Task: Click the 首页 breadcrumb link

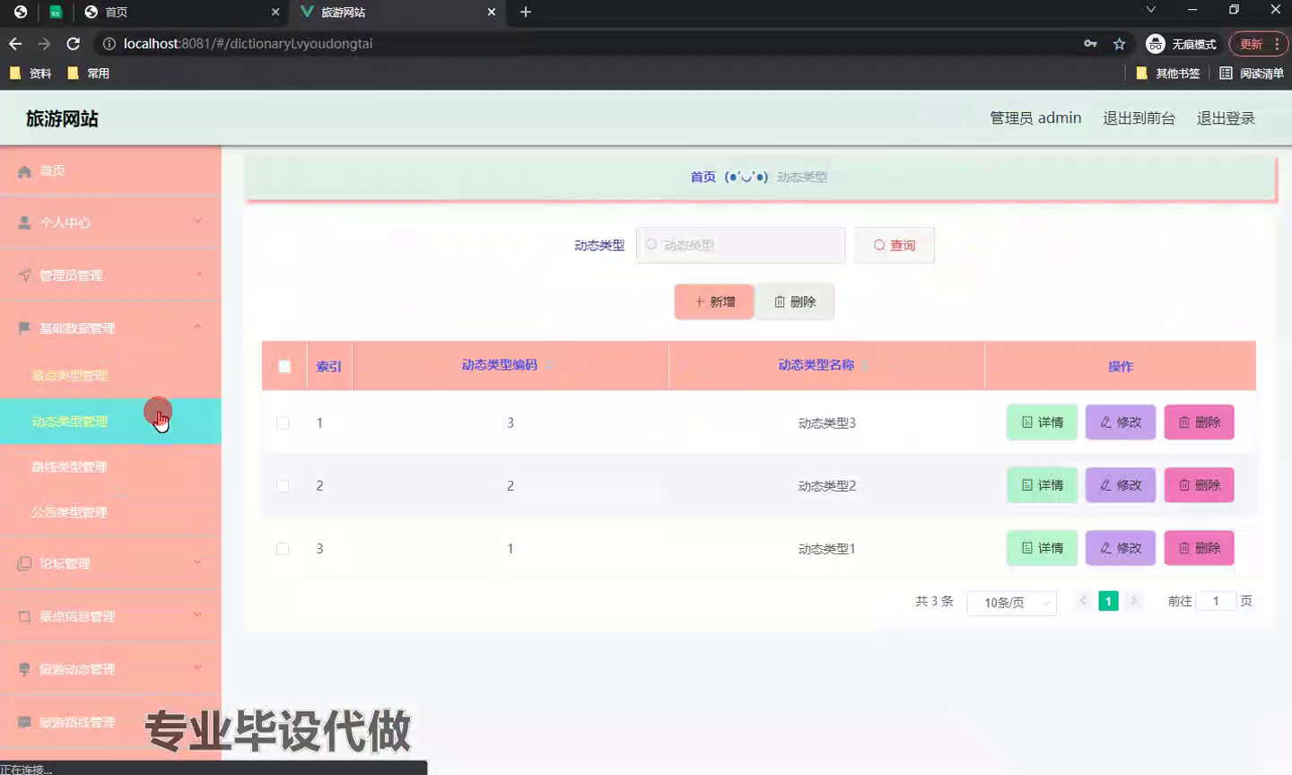Action: tap(703, 177)
